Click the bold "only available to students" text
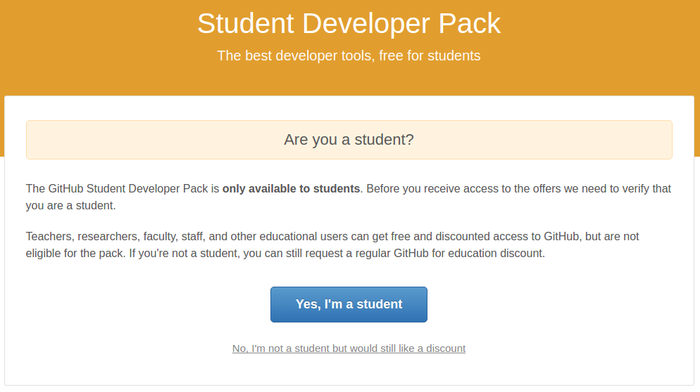The width and height of the screenshot is (700, 392). 291,188
